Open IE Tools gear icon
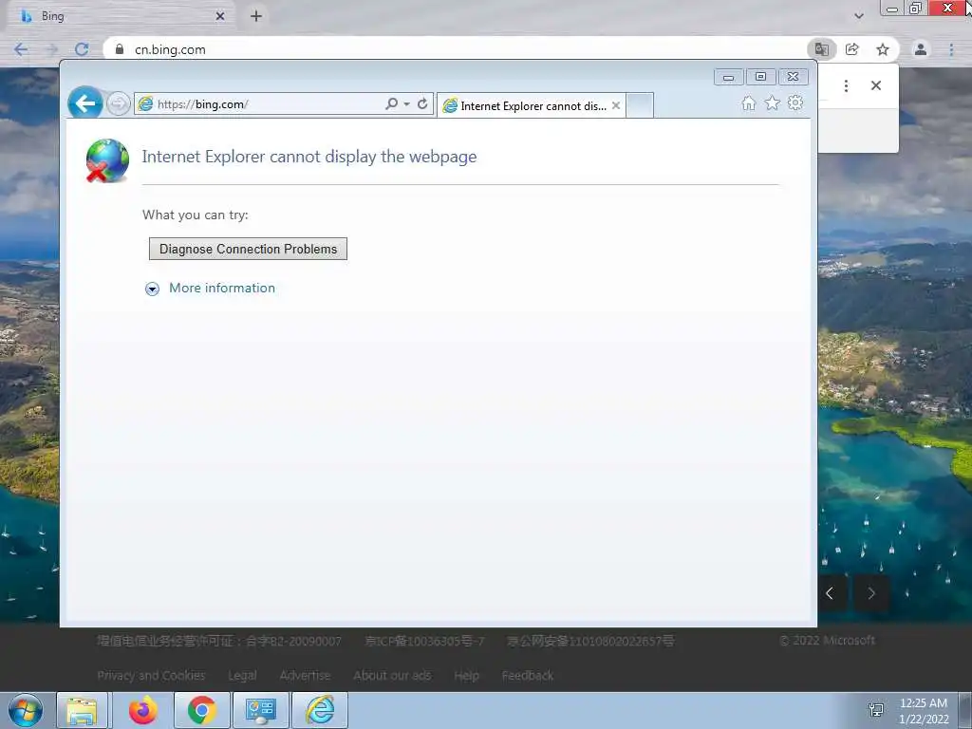The width and height of the screenshot is (972, 729). 795,103
